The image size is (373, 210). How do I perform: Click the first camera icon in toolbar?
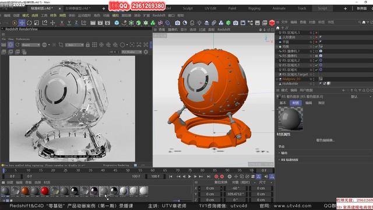177,23
